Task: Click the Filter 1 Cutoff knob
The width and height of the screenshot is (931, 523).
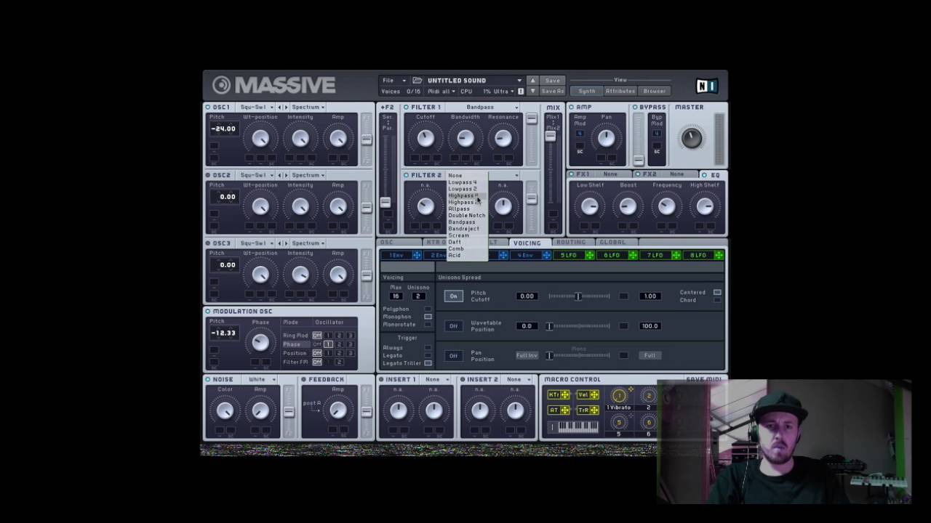Action: (x=425, y=138)
